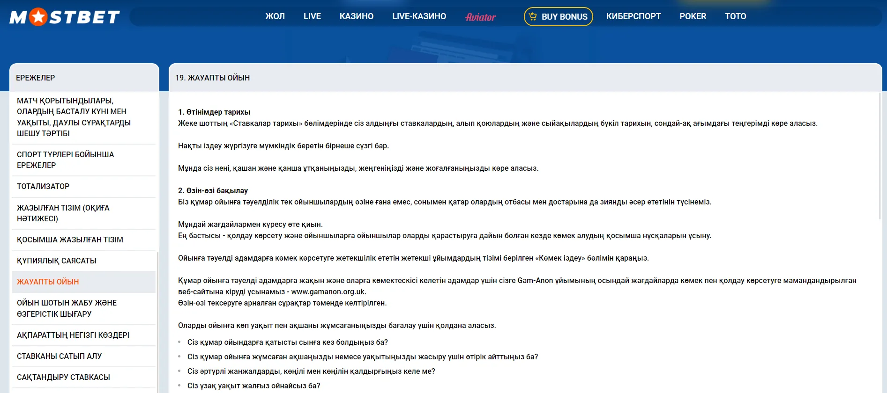The height and width of the screenshot is (393, 887).
Task: Click the Mostbet logo
Action: (x=65, y=17)
